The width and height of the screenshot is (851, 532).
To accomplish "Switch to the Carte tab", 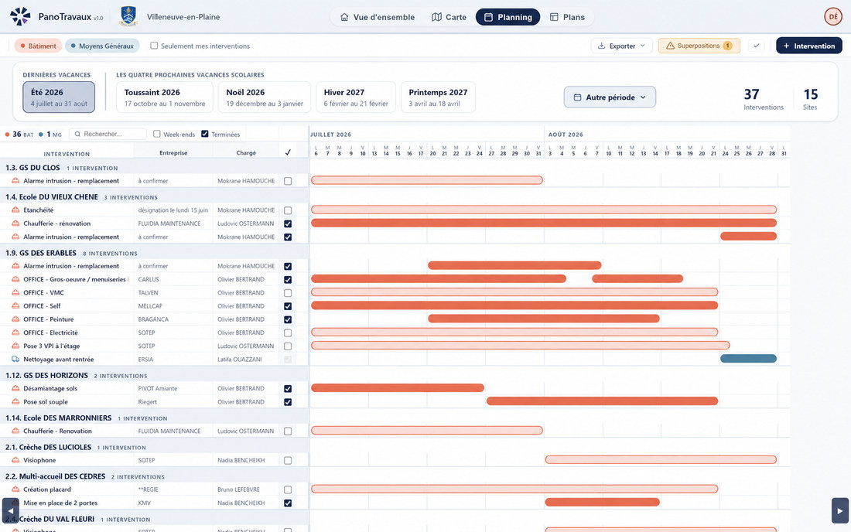I will 449,17.
